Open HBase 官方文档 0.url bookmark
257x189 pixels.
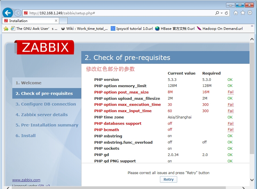175,29
